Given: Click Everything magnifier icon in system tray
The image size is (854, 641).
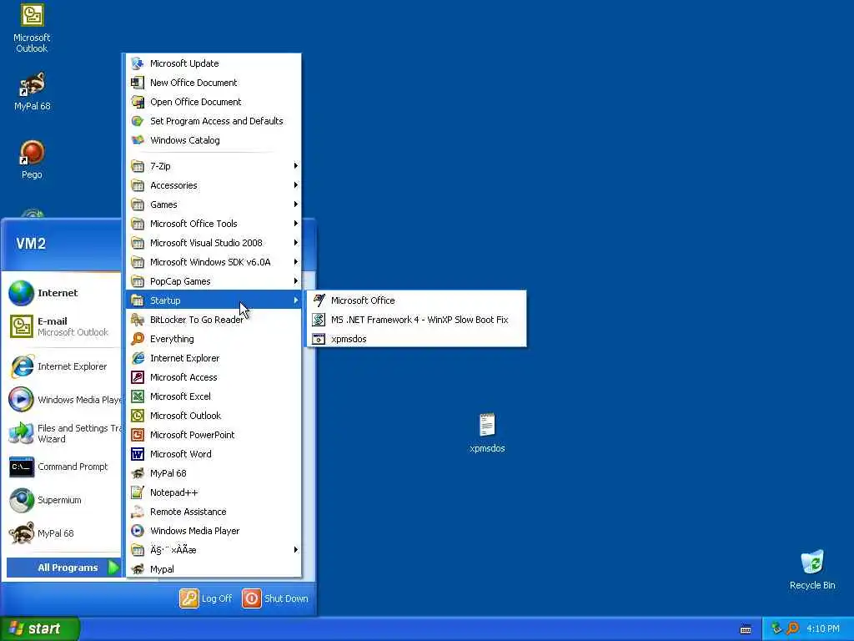Looking at the screenshot, I should [792, 628].
